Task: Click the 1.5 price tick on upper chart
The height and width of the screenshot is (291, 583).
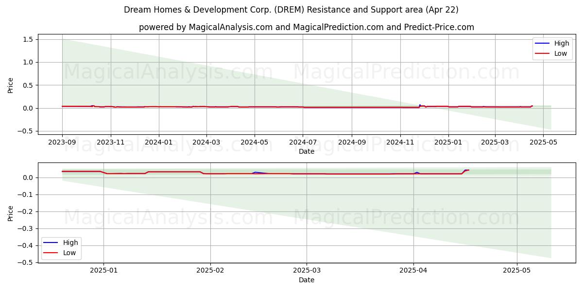Action: click(x=28, y=39)
